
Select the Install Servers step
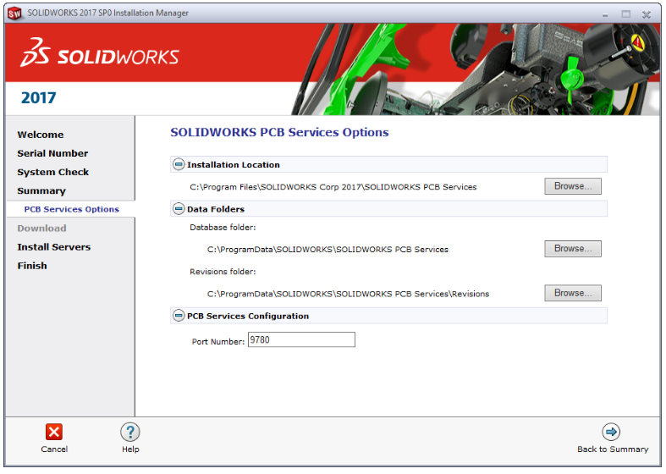[x=53, y=247]
